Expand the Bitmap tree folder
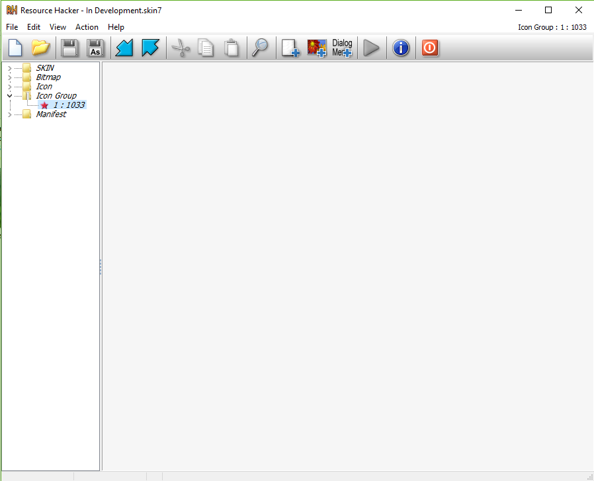594x481 pixels. (x=9, y=77)
